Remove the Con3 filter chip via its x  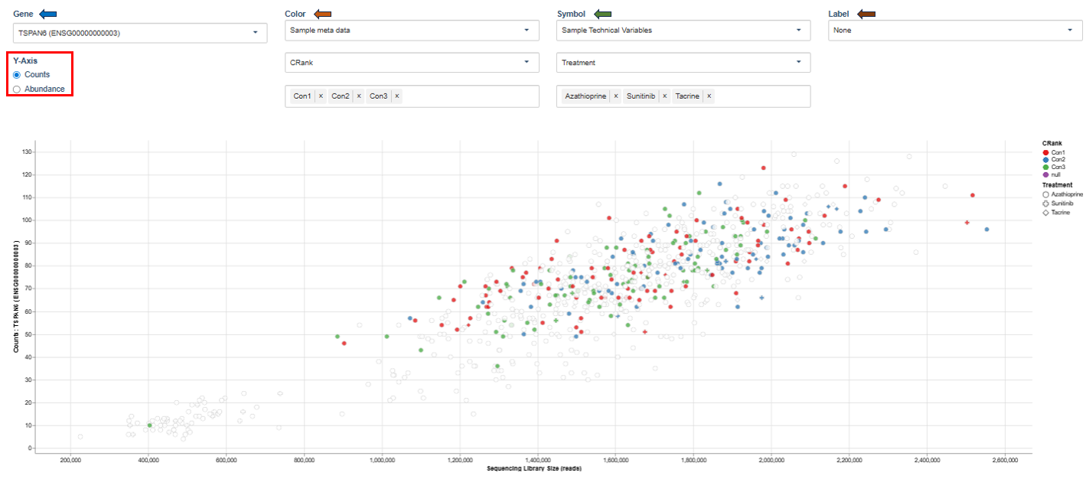pyautogui.click(x=397, y=96)
